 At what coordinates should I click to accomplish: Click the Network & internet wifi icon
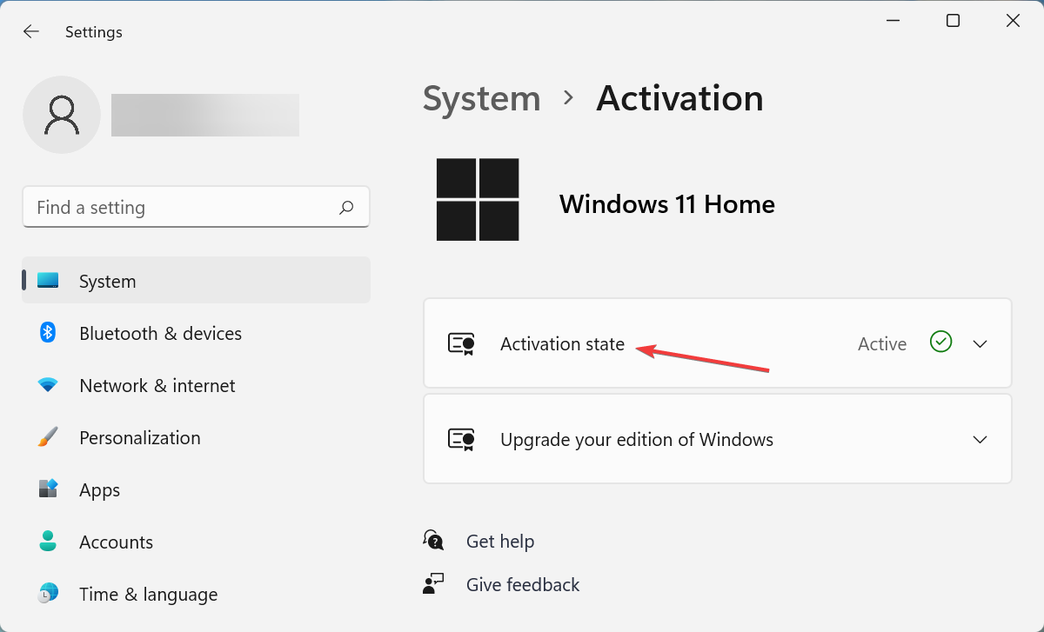(x=47, y=385)
